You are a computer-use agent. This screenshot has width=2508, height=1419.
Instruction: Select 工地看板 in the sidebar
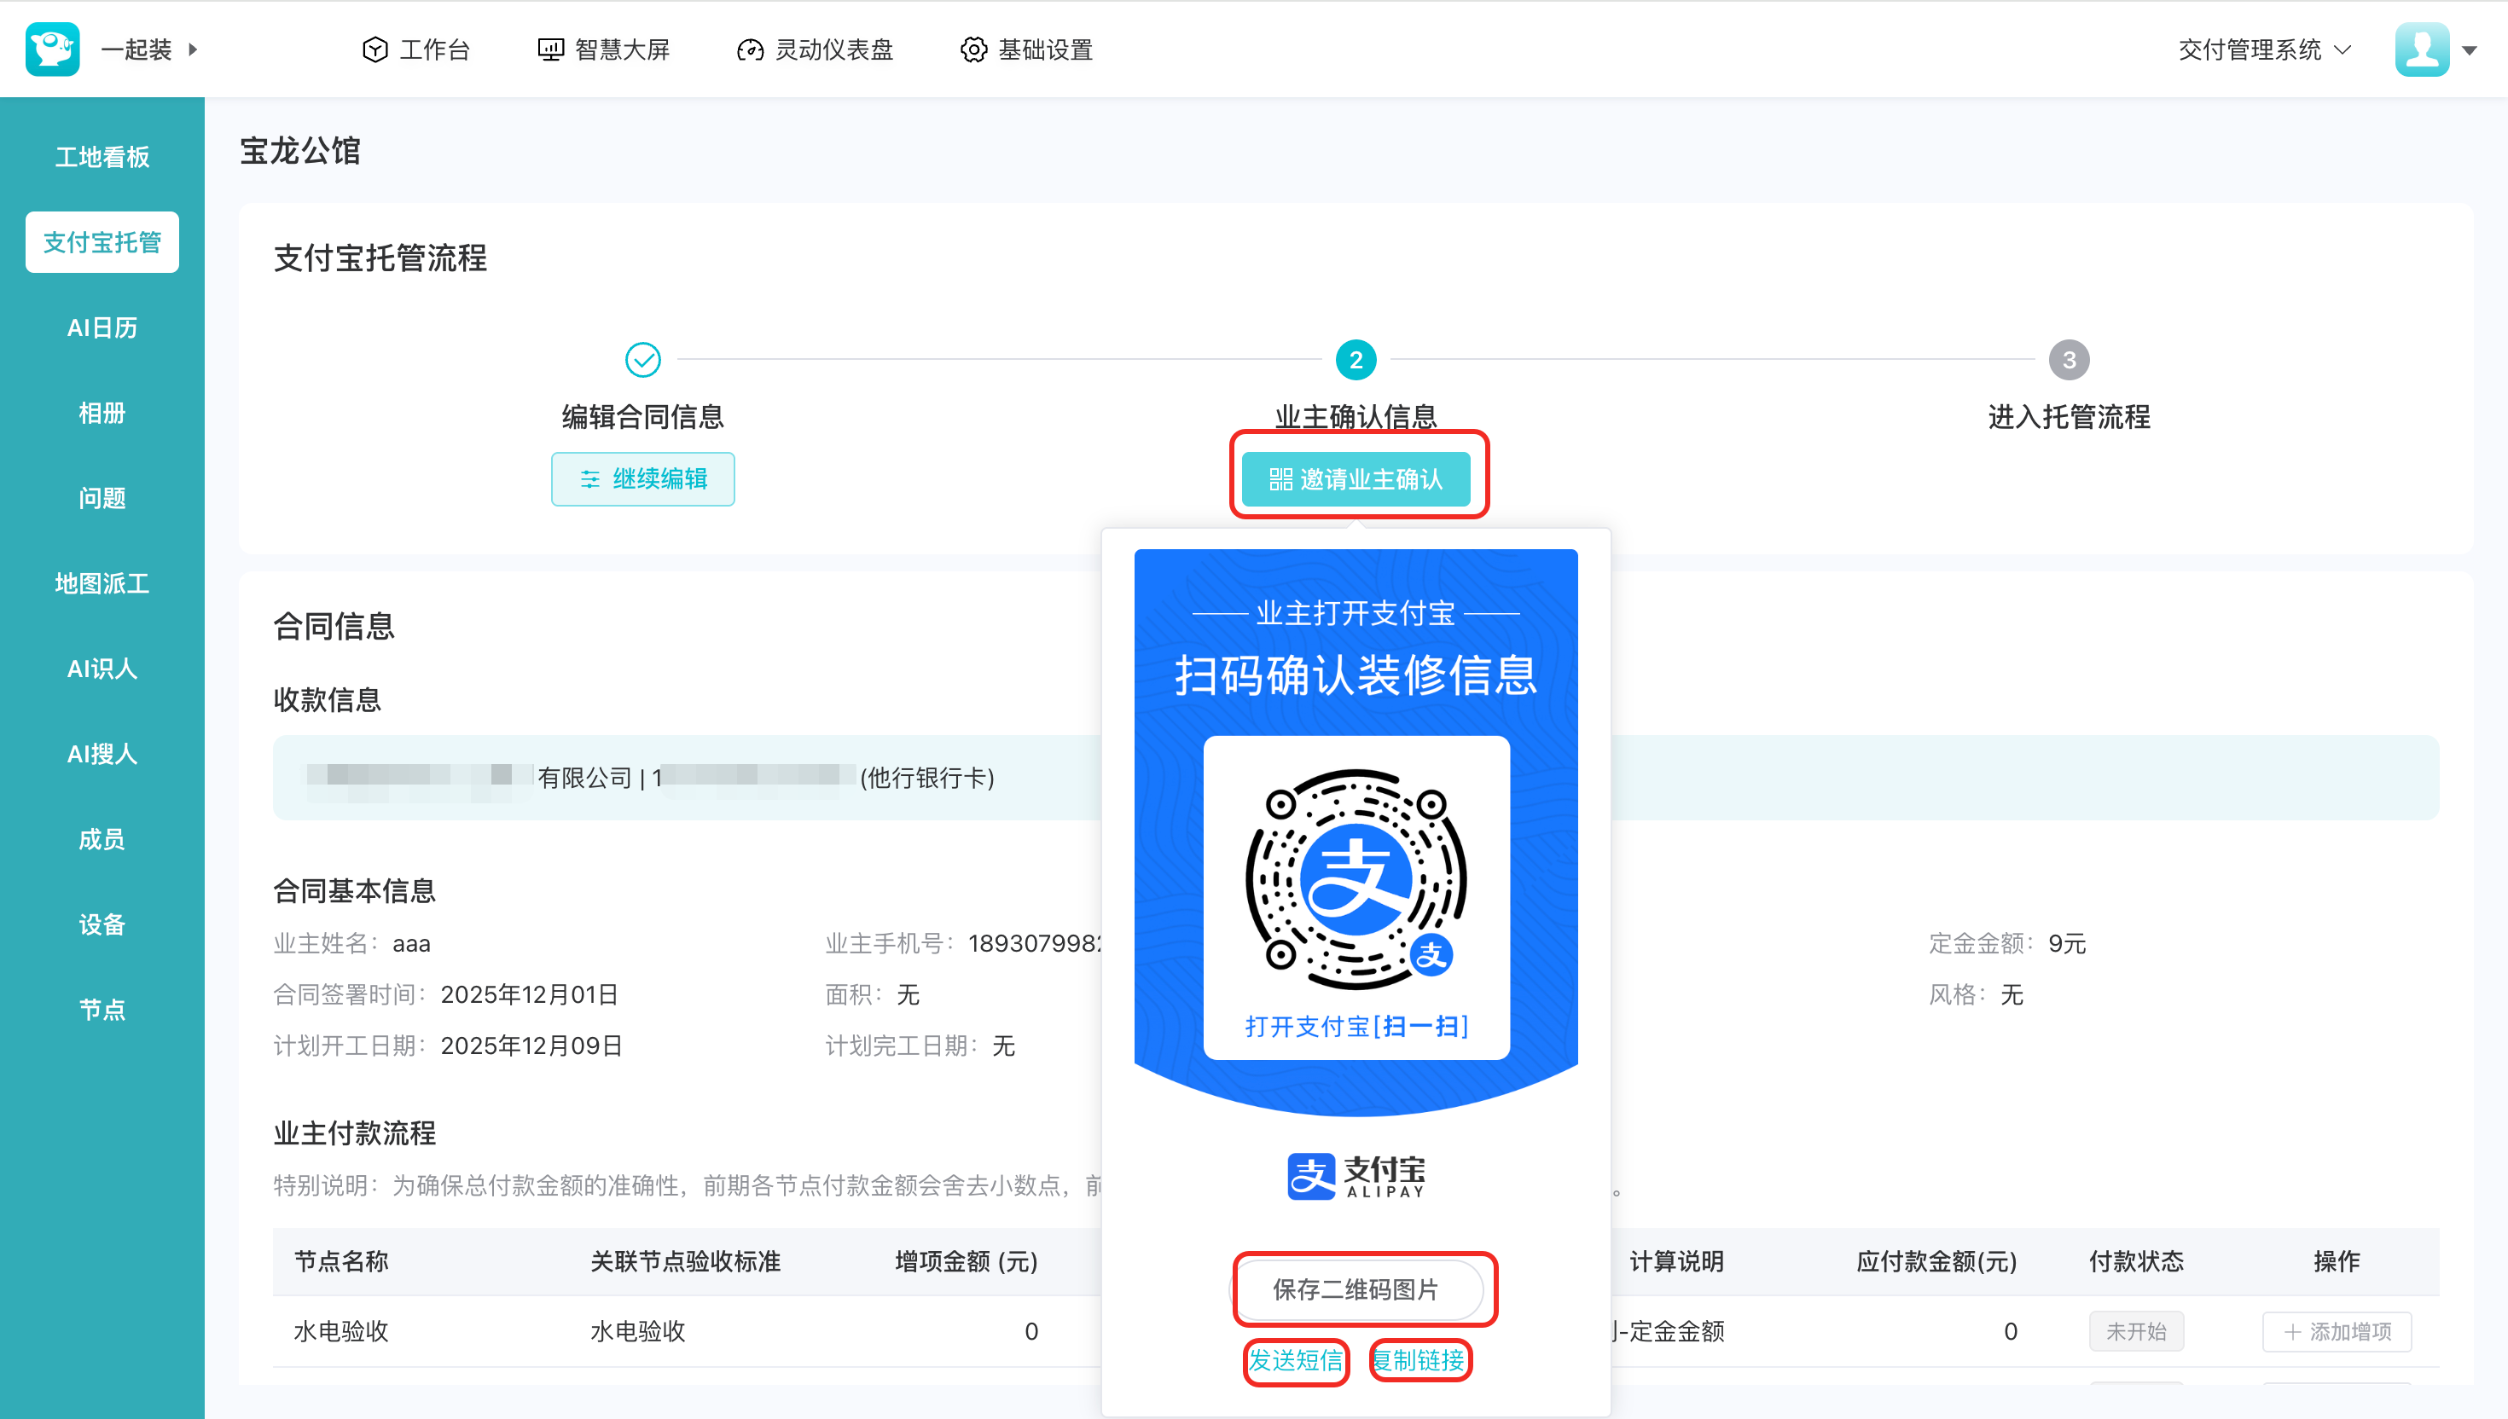tap(102, 157)
